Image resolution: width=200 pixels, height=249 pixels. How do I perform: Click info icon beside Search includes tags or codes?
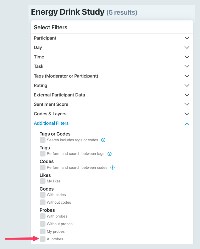[x=103, y=140]
